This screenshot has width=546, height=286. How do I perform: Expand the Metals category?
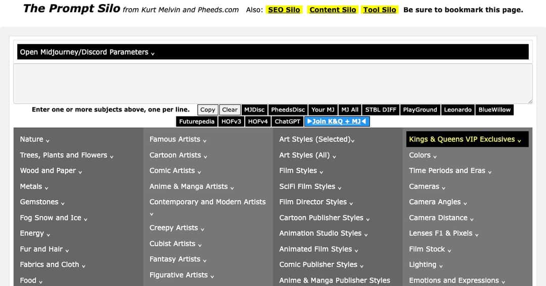click(x=34, y=187)
